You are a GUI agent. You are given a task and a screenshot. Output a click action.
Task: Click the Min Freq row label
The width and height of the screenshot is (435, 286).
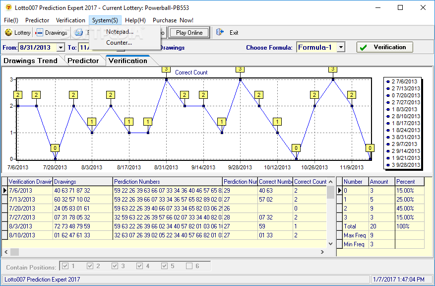[x=355, y=244]
